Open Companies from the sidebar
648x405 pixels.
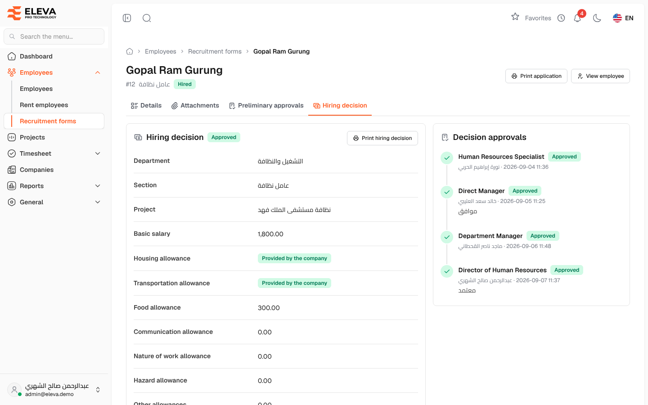[54, 170]
